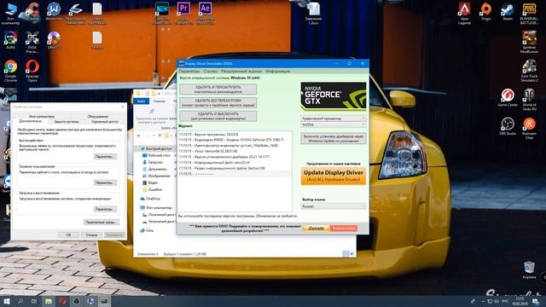Select Сеть in Explorer sidebar

(147, 230)
